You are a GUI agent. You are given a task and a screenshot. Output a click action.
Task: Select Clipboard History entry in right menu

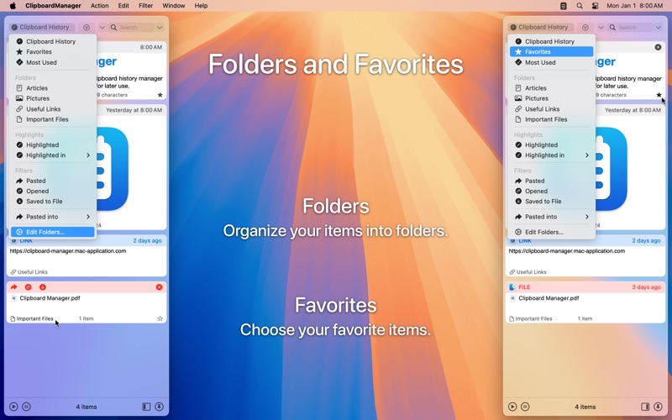click(x=552, y=41)
